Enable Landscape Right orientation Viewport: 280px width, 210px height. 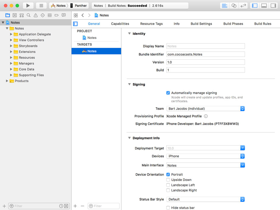click(x=168, y=190)
